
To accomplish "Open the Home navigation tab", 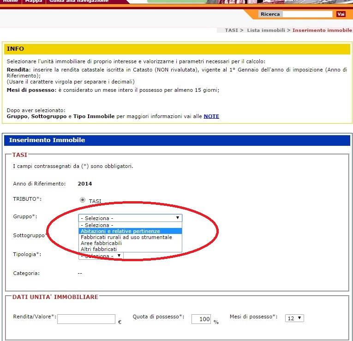I will click(10, 1).
